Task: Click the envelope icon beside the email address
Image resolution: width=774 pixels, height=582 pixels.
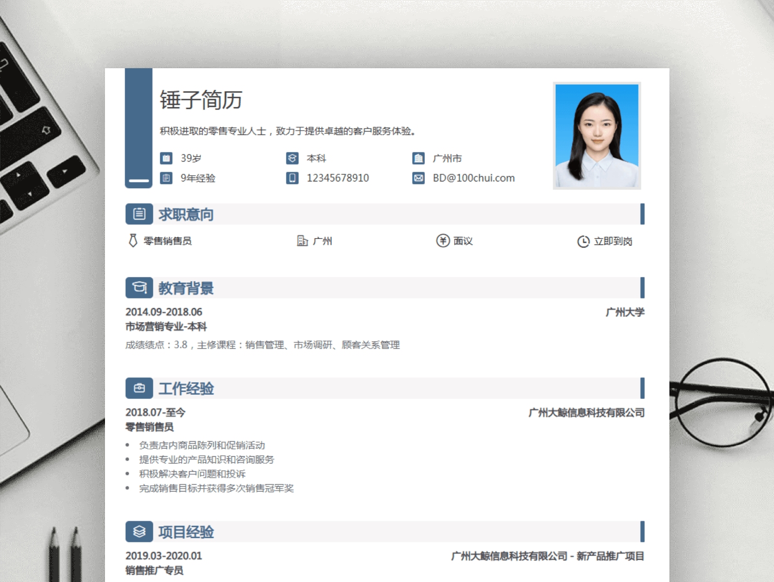Action: [x=418, y=178]
